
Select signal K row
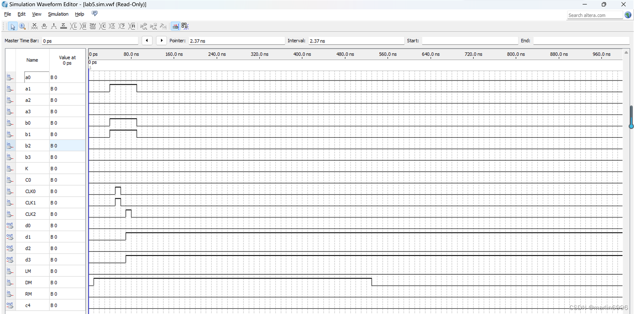click(45, 168)
